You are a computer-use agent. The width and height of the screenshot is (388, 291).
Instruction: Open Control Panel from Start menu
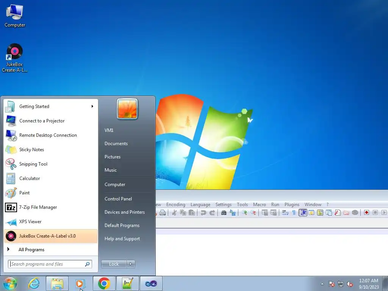tap(118, 199)
